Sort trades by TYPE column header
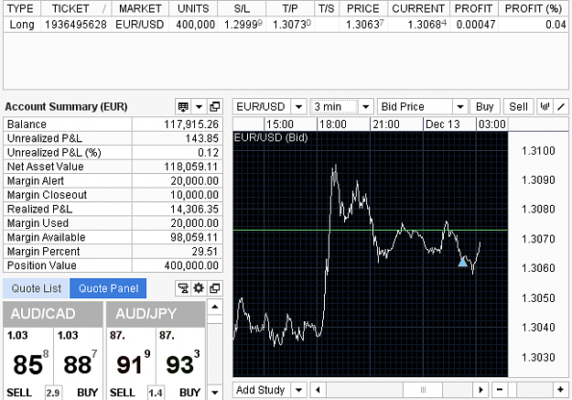 20,8
